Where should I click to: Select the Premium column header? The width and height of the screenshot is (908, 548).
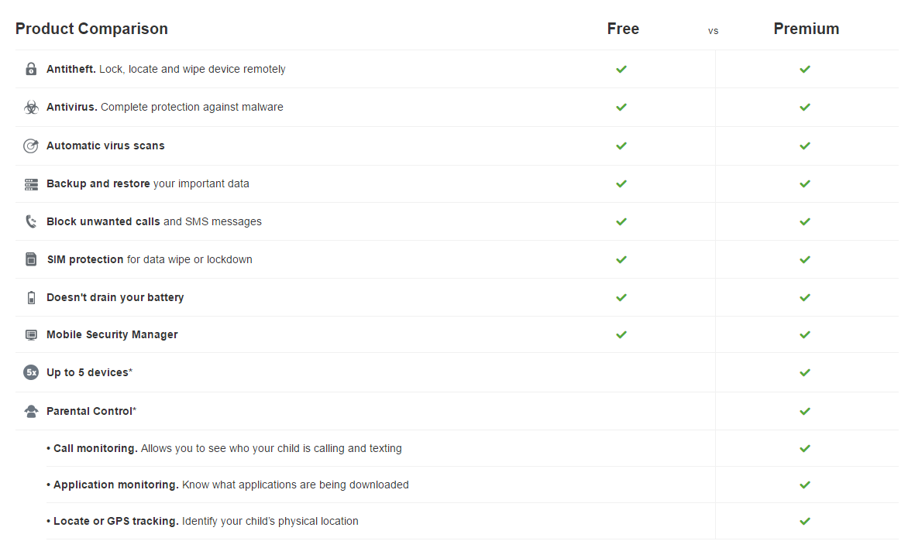click(806, 29)
